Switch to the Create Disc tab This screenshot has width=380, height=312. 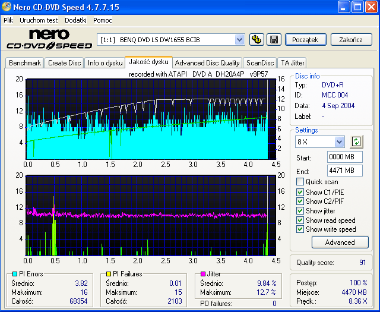65,63
